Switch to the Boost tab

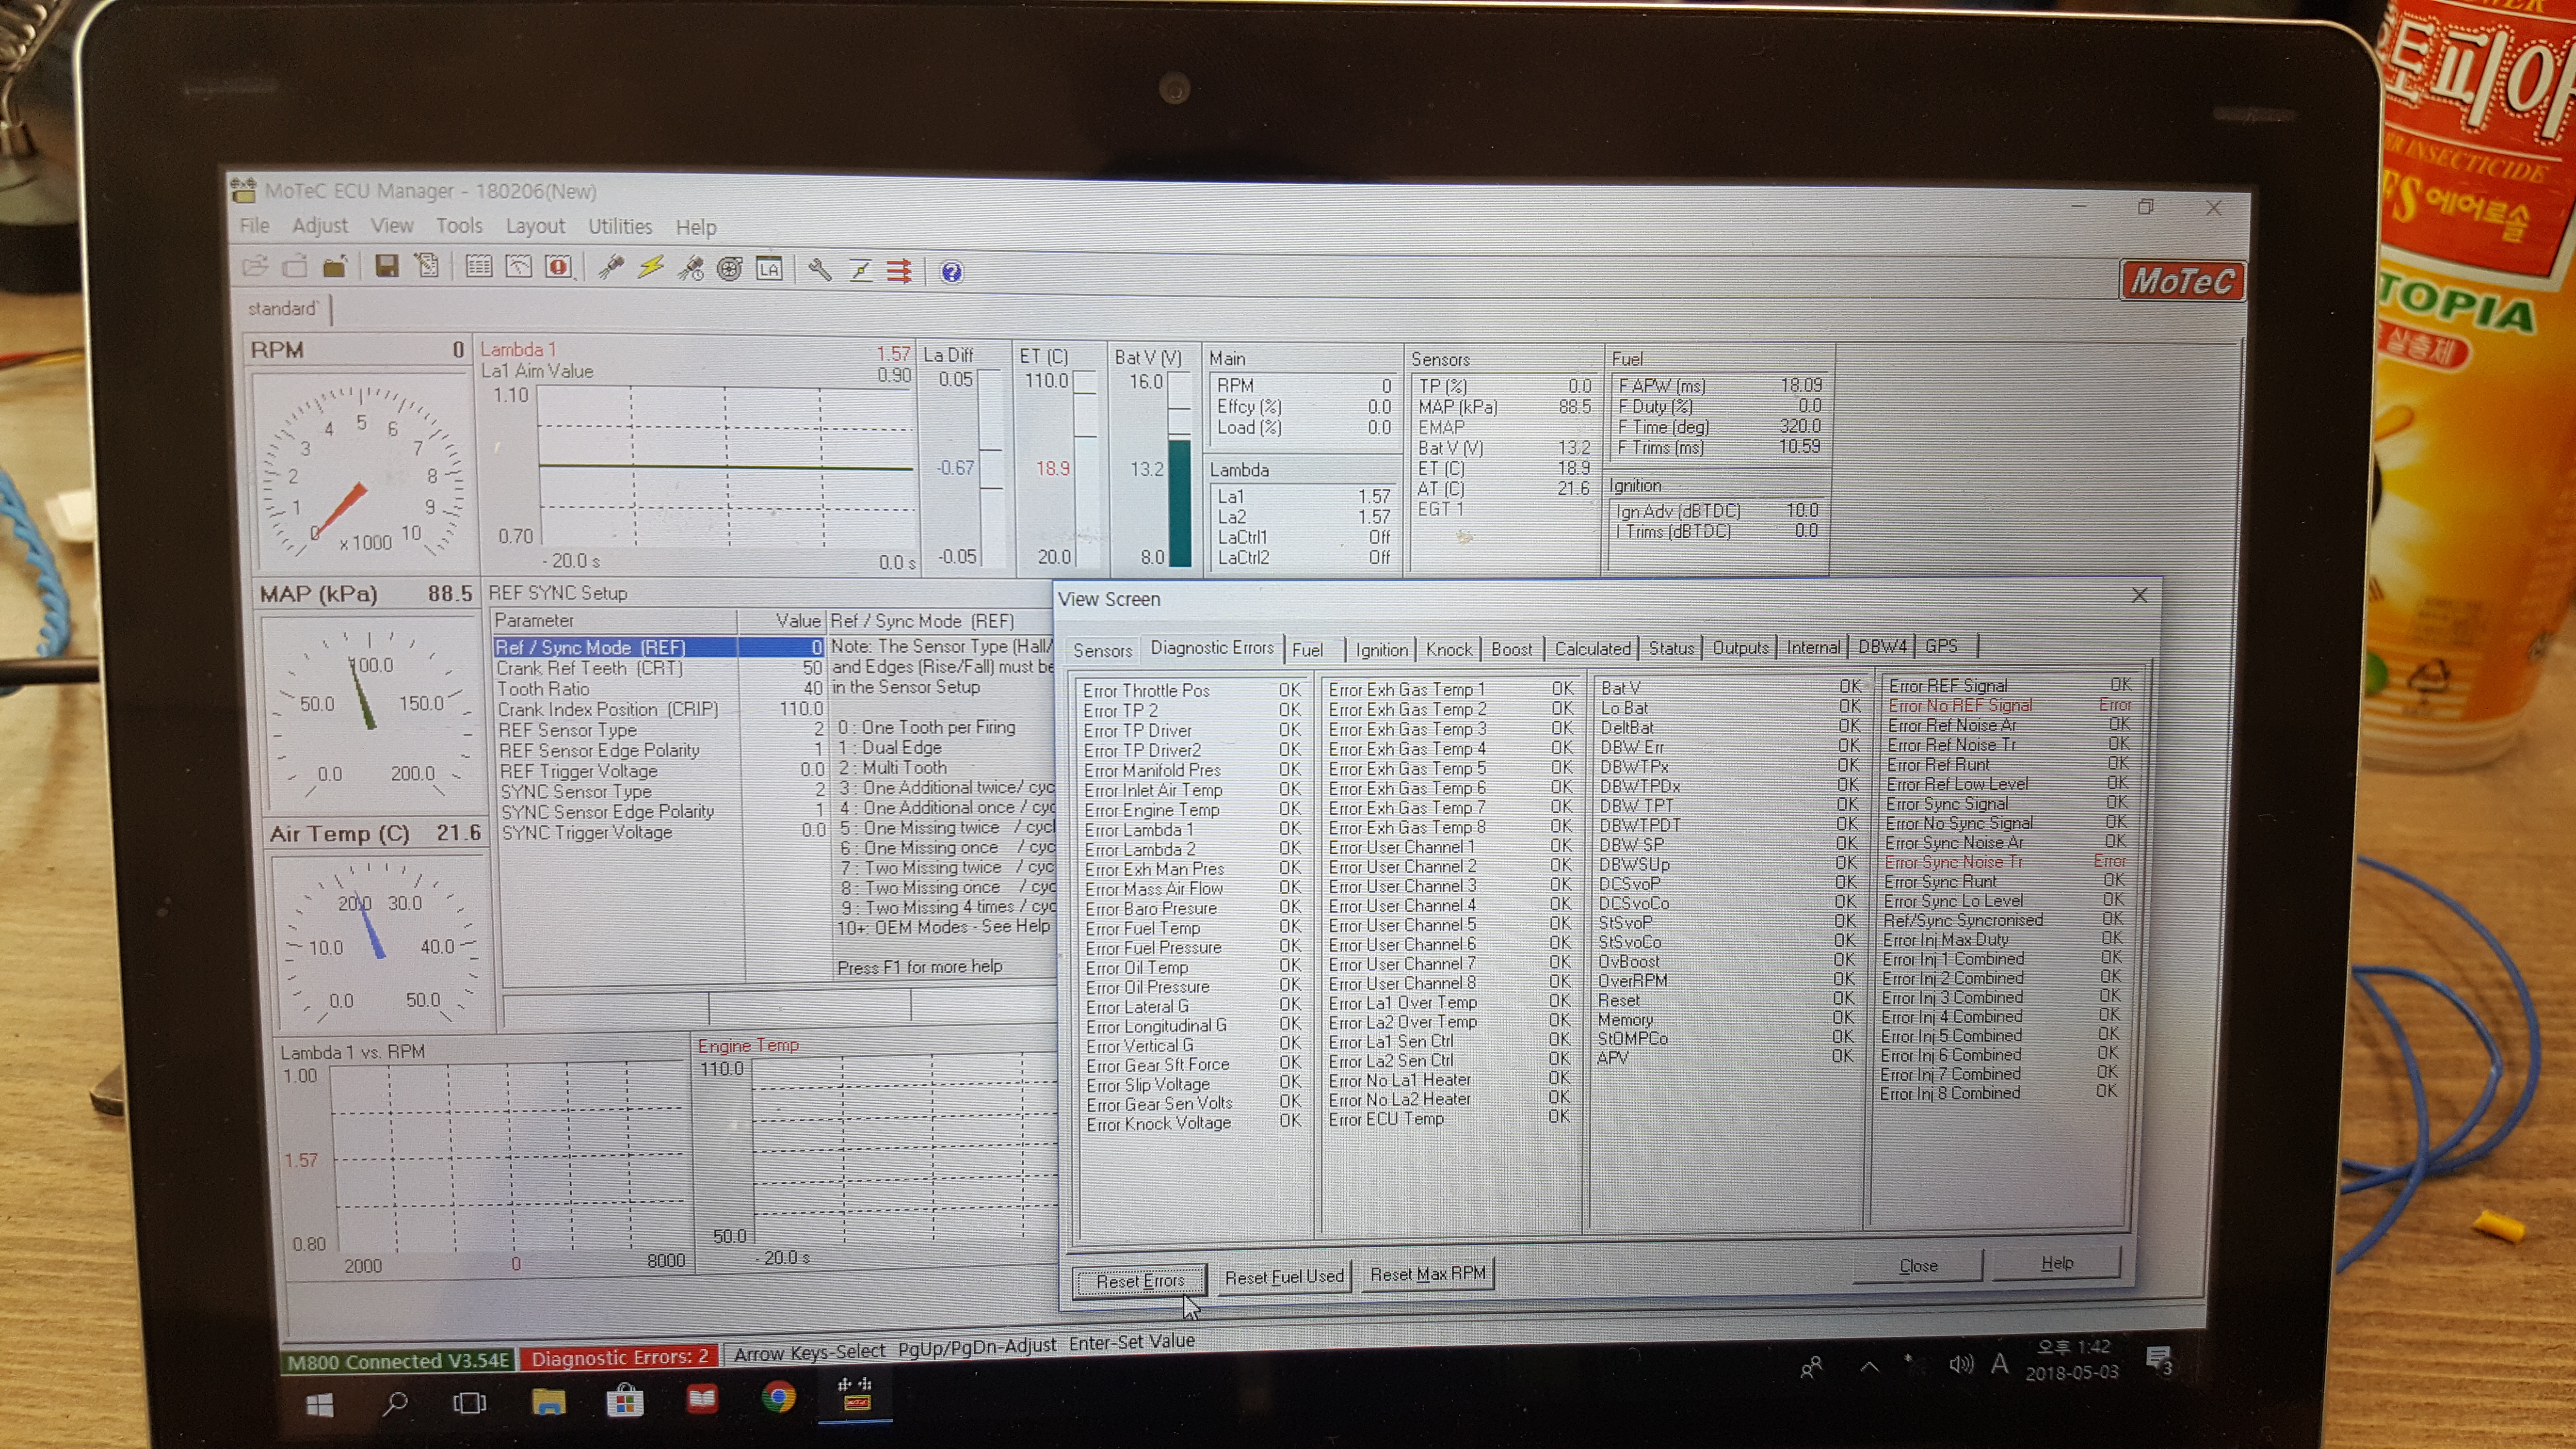click(1511, 649)
